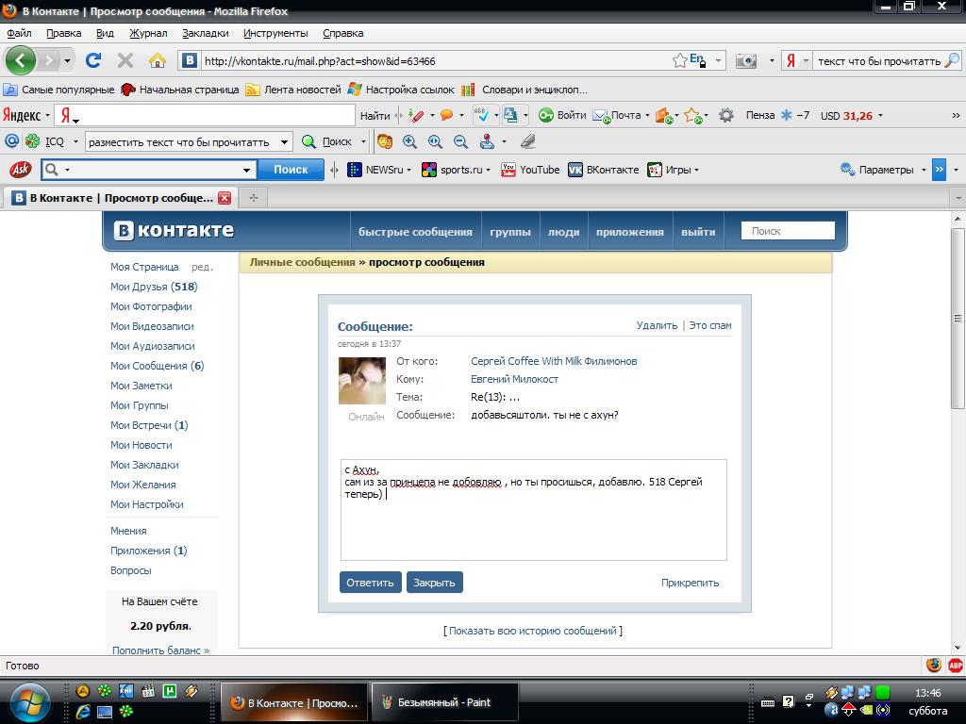Bookmark page with the star icon

point(679,60)
